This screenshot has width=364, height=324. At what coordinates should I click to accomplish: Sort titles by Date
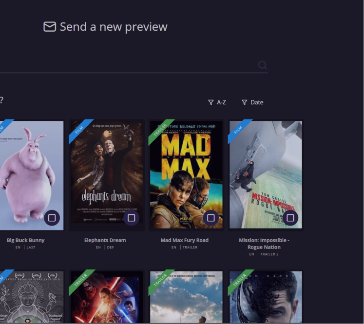252,102
